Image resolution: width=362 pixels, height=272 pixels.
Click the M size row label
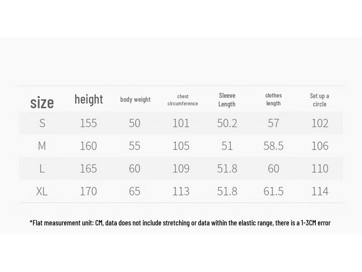[42, 146]
